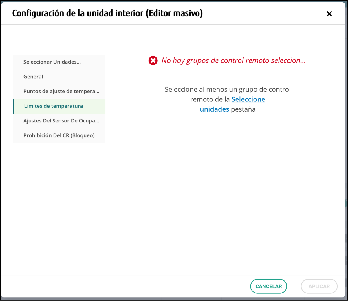Open Puntos de ajuste de temperatura tab
Viewport: 348px width, 301px height.
pyautogui.click(x=61, y=91)
